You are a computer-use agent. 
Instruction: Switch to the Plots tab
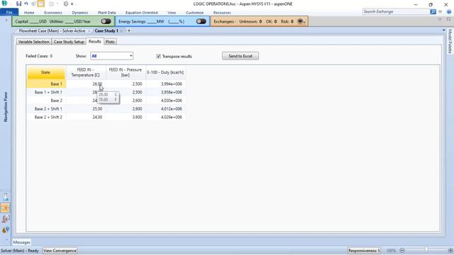(x=110, y=42)
